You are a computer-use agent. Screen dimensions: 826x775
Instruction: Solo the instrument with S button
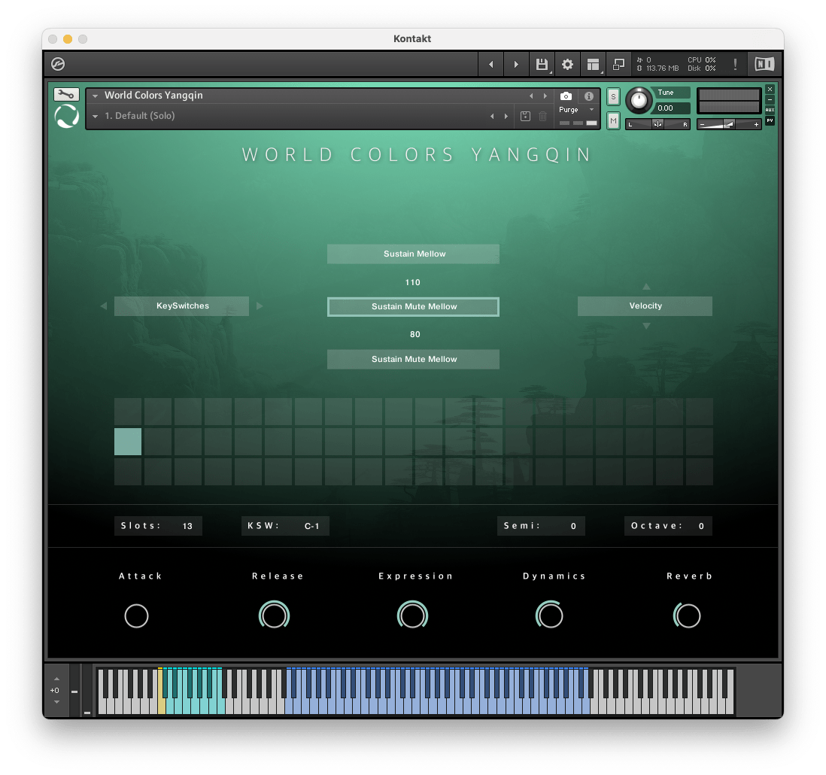(613, 97)
